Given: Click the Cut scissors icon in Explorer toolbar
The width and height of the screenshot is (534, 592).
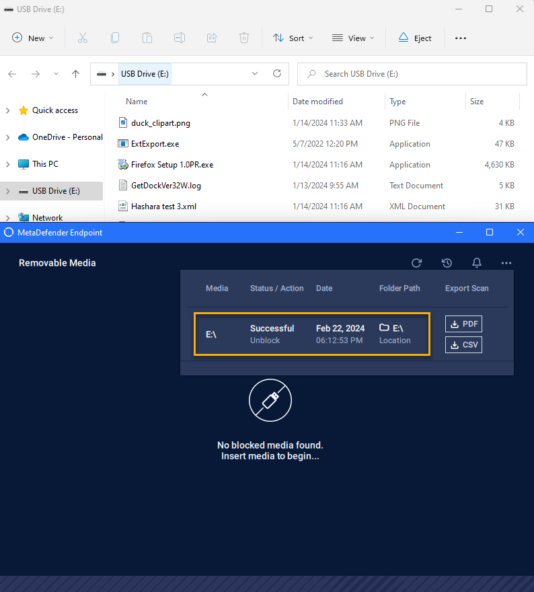Looking at the screenshot, I should click(x=83, y=38).
